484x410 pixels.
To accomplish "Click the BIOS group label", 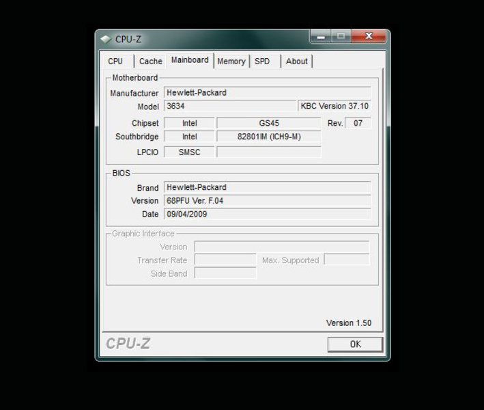I will point(122,173).
